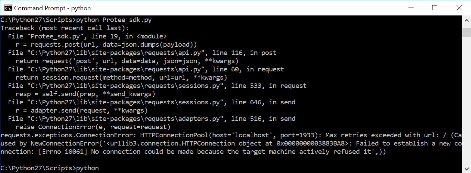The height and width of the screenshot is (173, 471).
Task: Click the vertical scrollbar thumb
Action: click(x=467, y=32)
